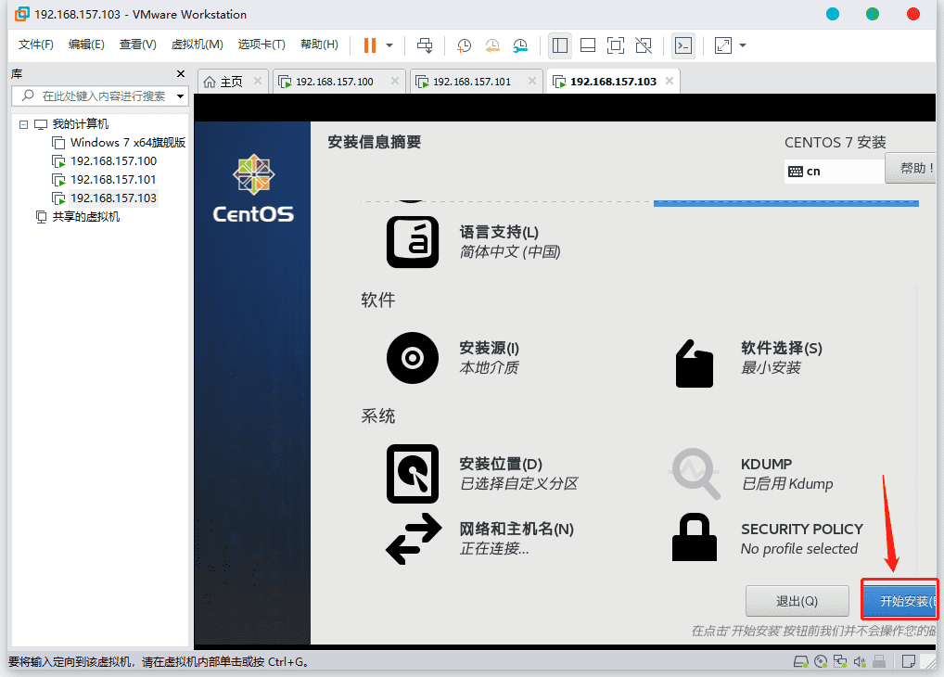
Task: Click the pause virtual machine icon
Action: pos(370,45)
